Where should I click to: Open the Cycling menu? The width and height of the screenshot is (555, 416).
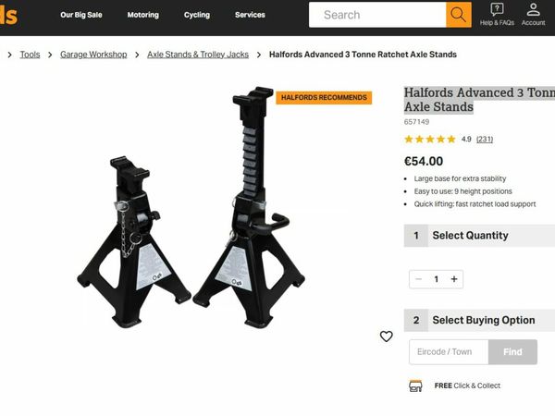click(197, 15)
